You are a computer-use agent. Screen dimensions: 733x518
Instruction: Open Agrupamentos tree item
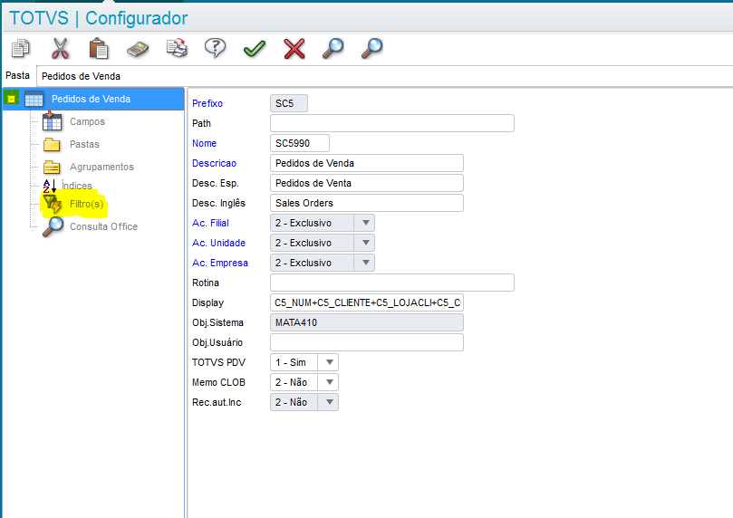click(101, 167)
